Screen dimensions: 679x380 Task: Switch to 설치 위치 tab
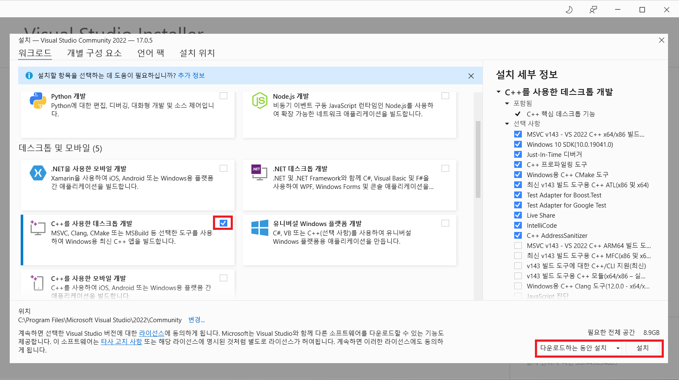197,53
